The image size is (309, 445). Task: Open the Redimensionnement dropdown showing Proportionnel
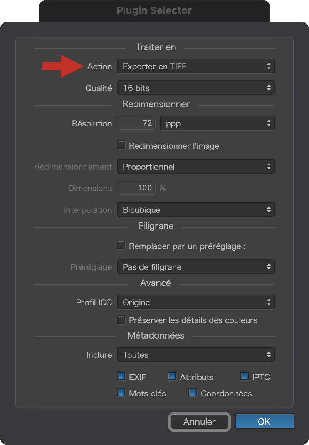click(x=196, y=166)
